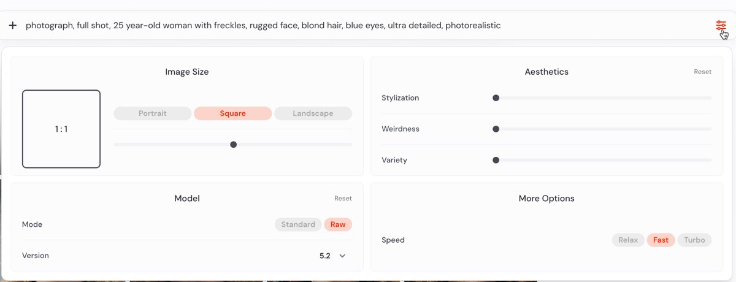Toggle the settings sliders icon
Screen dimensions: 736x282
tap(721, 26)
